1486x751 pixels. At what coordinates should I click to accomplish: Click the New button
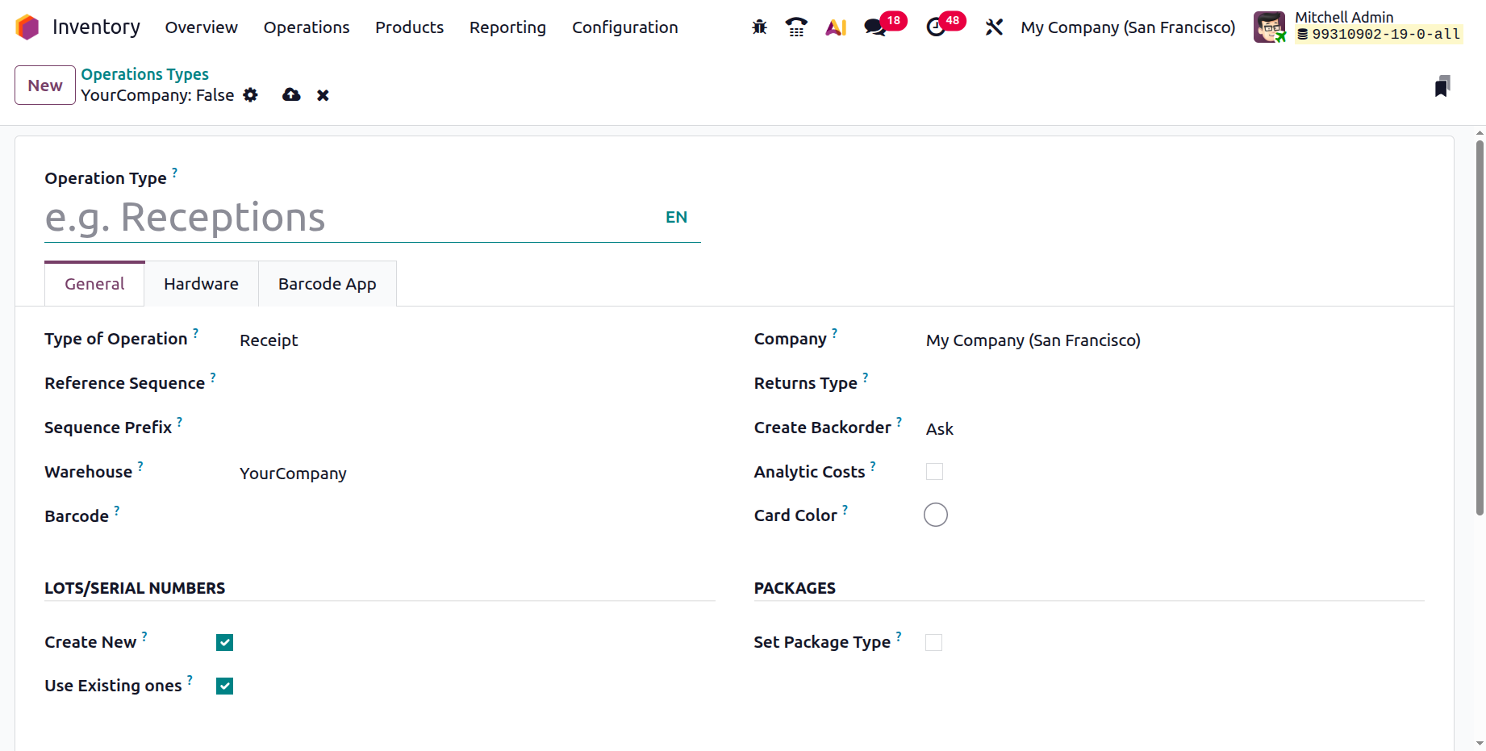(x=45, y=86)
